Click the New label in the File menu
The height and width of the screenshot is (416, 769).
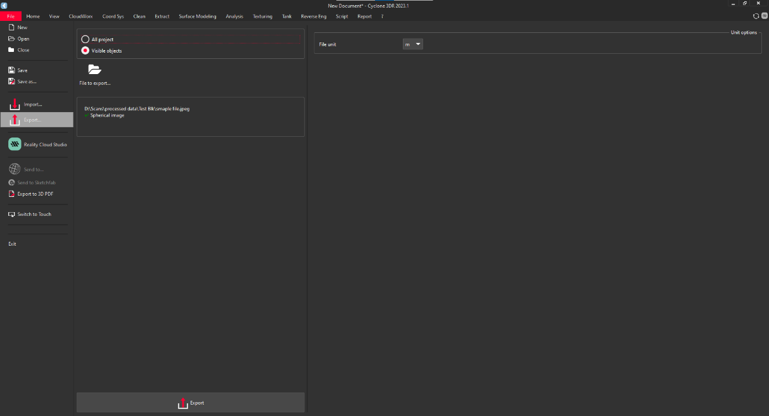click(23, 27)
